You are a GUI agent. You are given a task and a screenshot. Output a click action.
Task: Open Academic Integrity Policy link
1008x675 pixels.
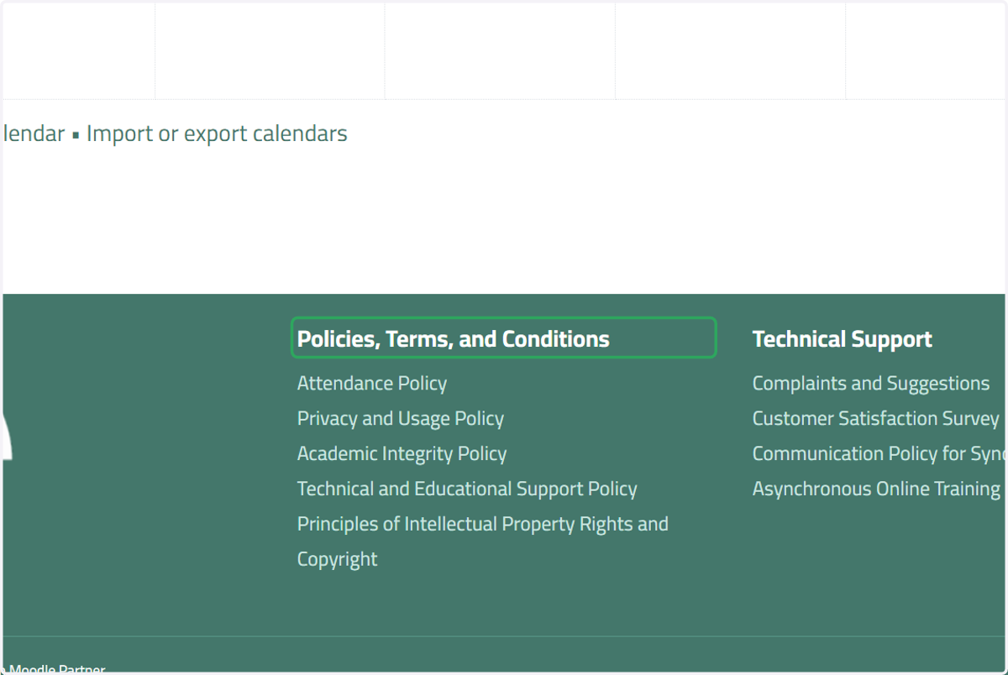[x=402, y=454]
